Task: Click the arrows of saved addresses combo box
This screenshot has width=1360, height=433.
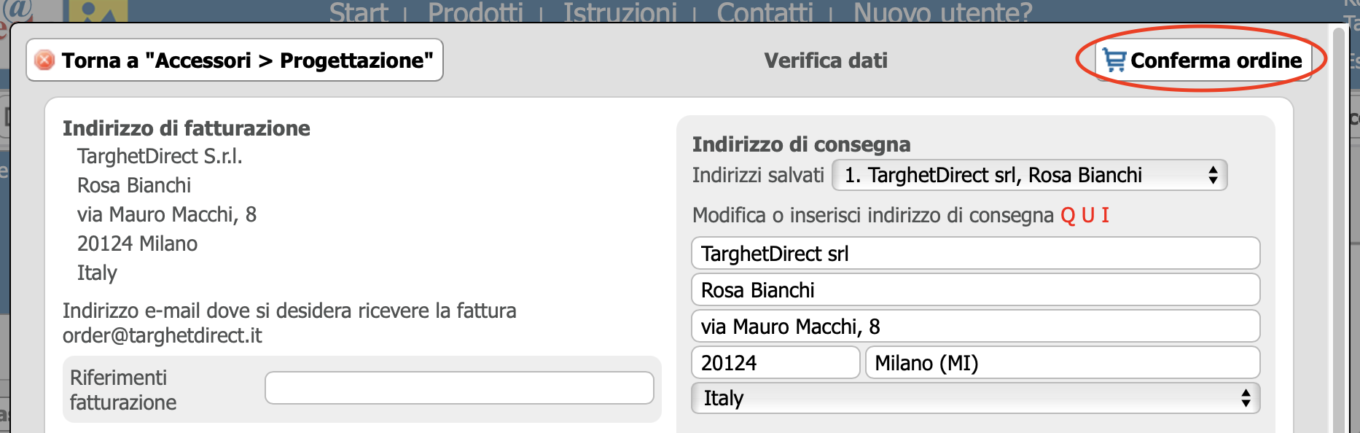Action: [1213, 175]
